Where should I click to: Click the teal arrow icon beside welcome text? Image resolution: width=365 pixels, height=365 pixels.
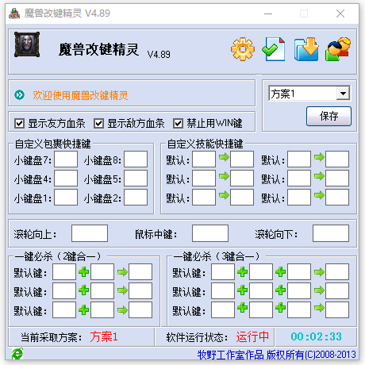point(20,94)
